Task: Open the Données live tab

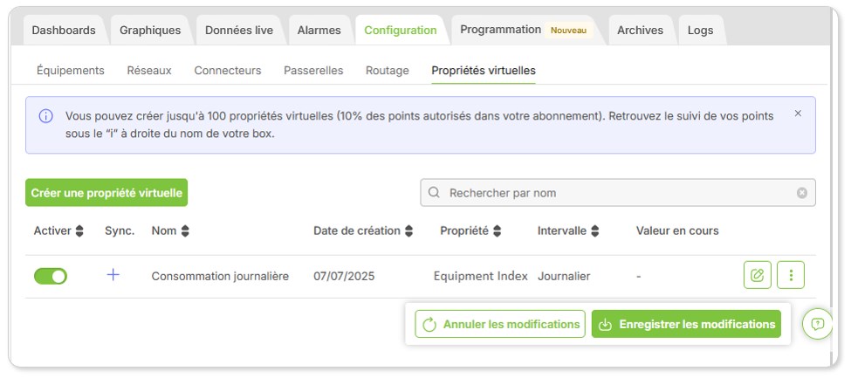Action: click(239, 31)
